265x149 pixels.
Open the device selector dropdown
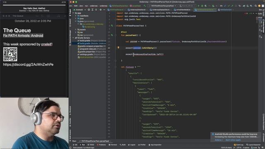tap(187, 6)
